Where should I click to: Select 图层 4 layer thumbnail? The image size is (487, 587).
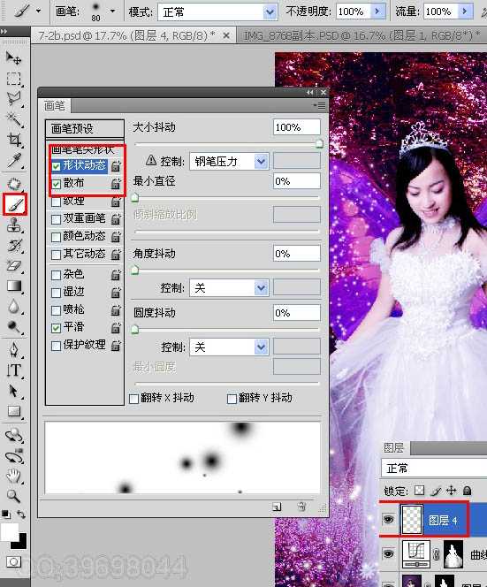(412, 519)
